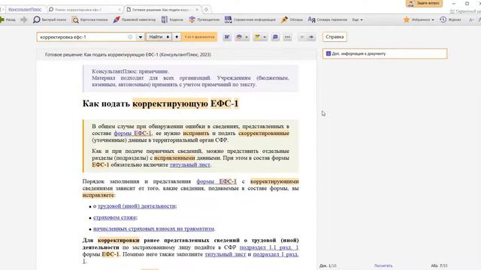The height and width of the screenshot is (270, 481).
Task: Open трудовой (иной) деятельности link
Action: 137,206
